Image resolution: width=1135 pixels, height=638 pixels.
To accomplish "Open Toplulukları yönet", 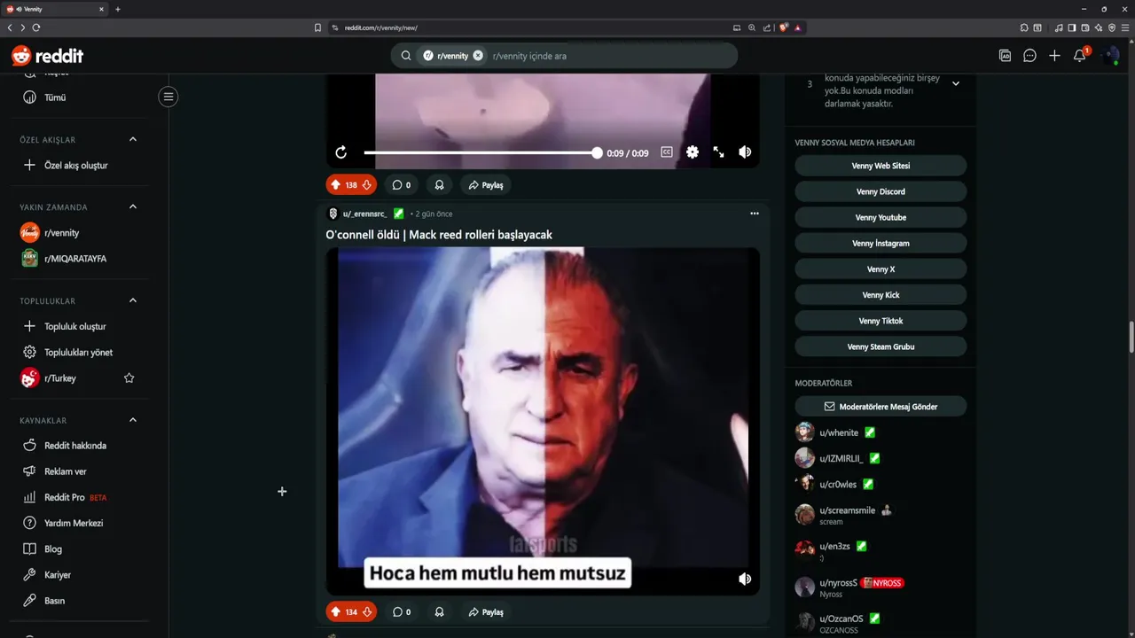I will tap(80, 352).
